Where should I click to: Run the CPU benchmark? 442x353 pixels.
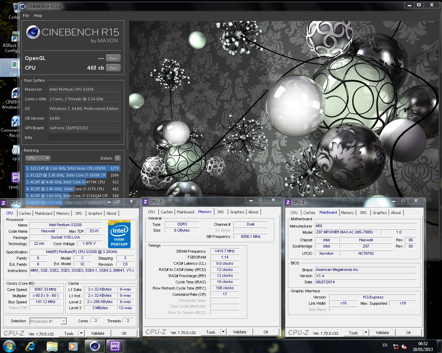(113, 68)
